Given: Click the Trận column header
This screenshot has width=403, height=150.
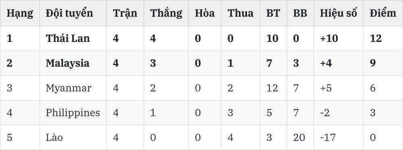Looking at the screenshot, I should coord(125,13).
